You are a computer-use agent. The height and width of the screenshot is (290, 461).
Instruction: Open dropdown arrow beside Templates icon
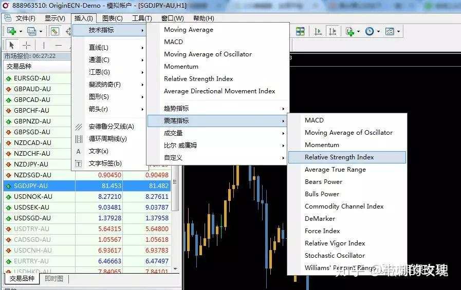point(398,31)
